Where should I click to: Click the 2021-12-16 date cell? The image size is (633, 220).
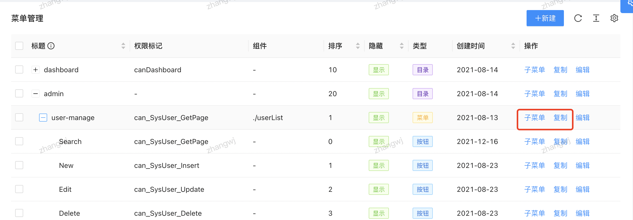click(x=477, y=141)
